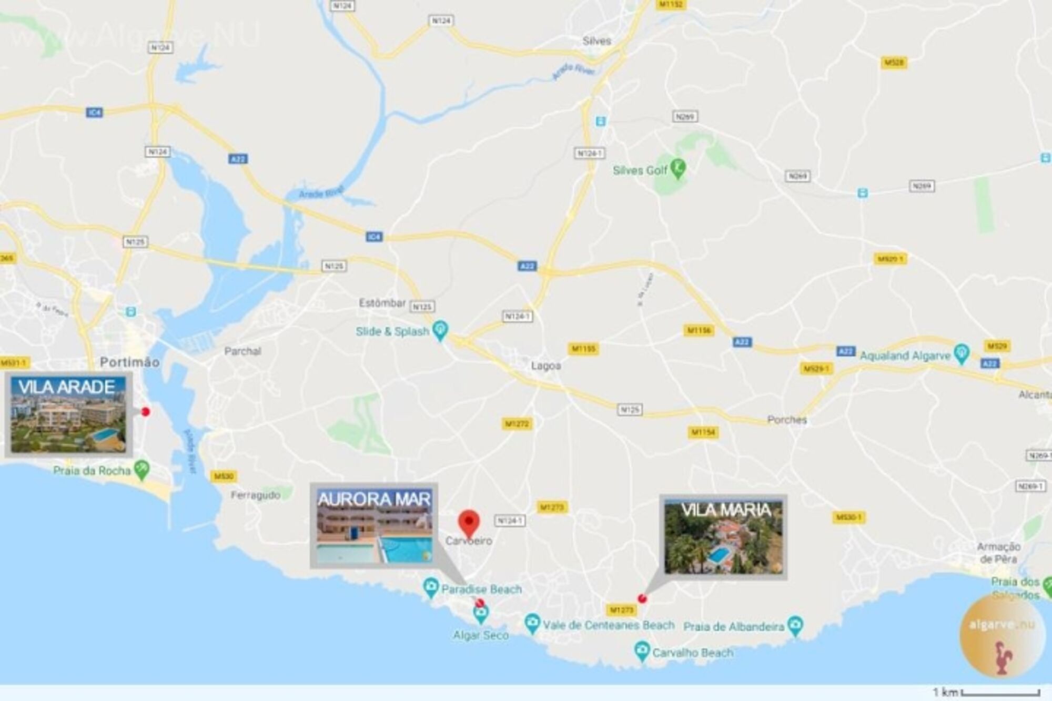The image size is (1052, 701).
Task: Click the red Carvoeiro location pin
Action: [468, 523]
